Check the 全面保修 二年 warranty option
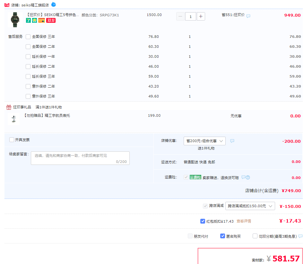The image size is (304, 264). [x=28, y=47]
